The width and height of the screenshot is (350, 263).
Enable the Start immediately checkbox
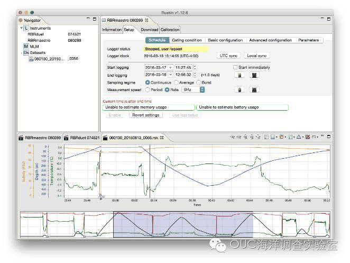click(236, 68)
